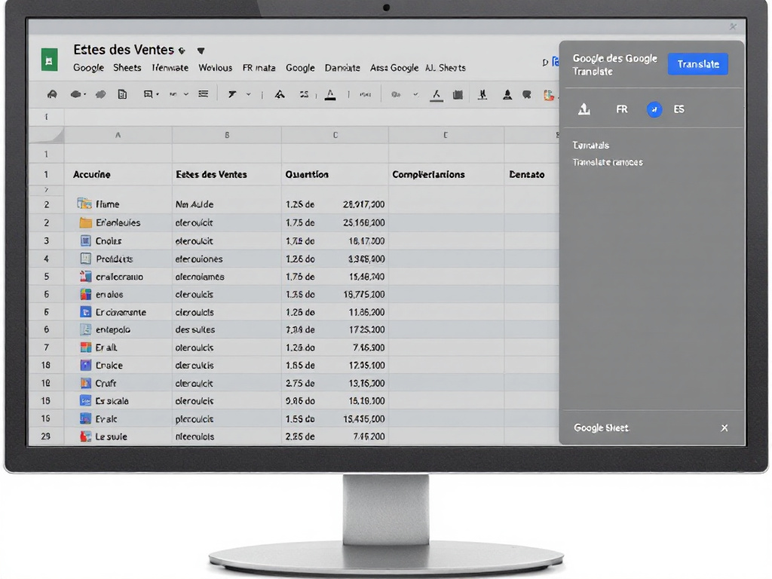Screen dimensions: 772x579
Task: Select the funnel filter icon in the toolbar
Action: [x=232, y=94]
